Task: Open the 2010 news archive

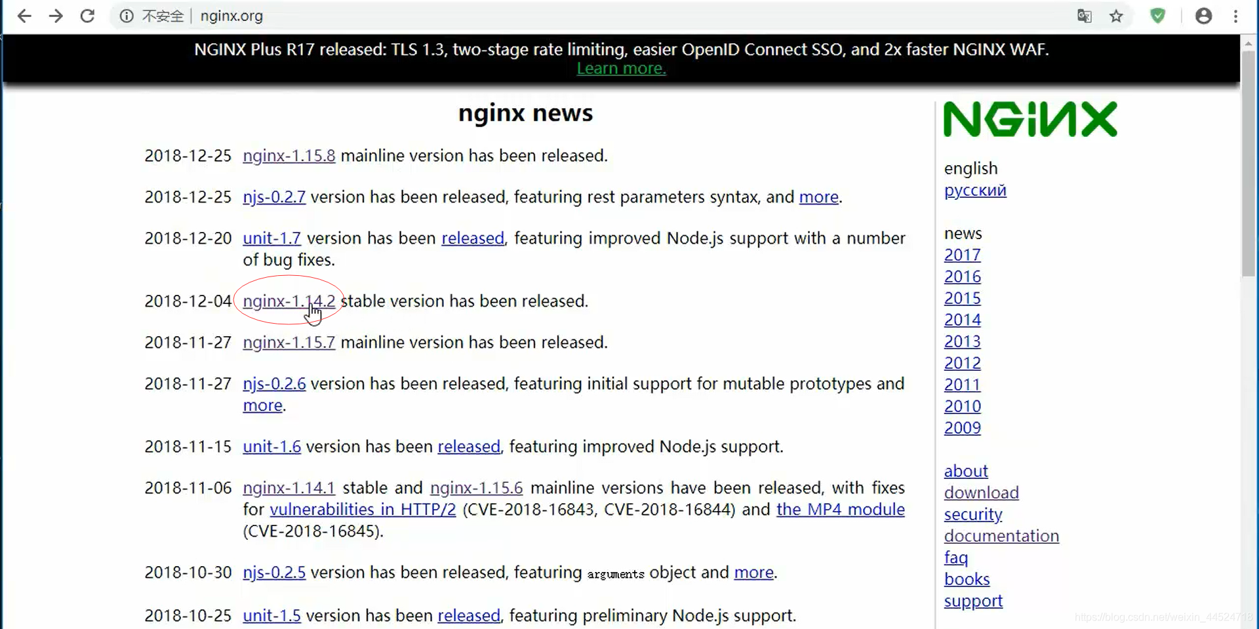Action: (963, 406)
